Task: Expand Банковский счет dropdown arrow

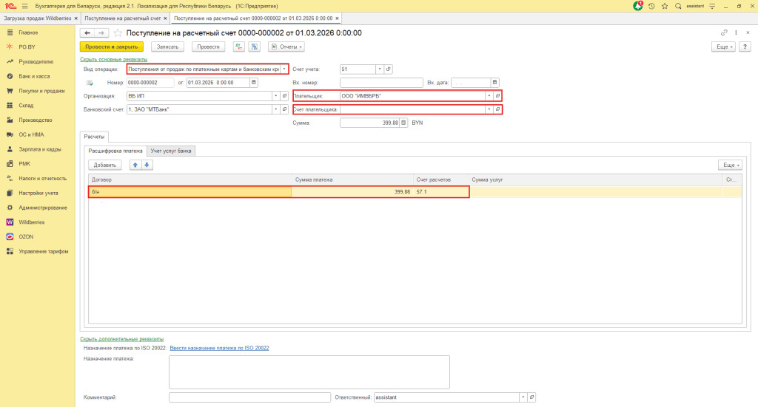Action: click(276, 109)
